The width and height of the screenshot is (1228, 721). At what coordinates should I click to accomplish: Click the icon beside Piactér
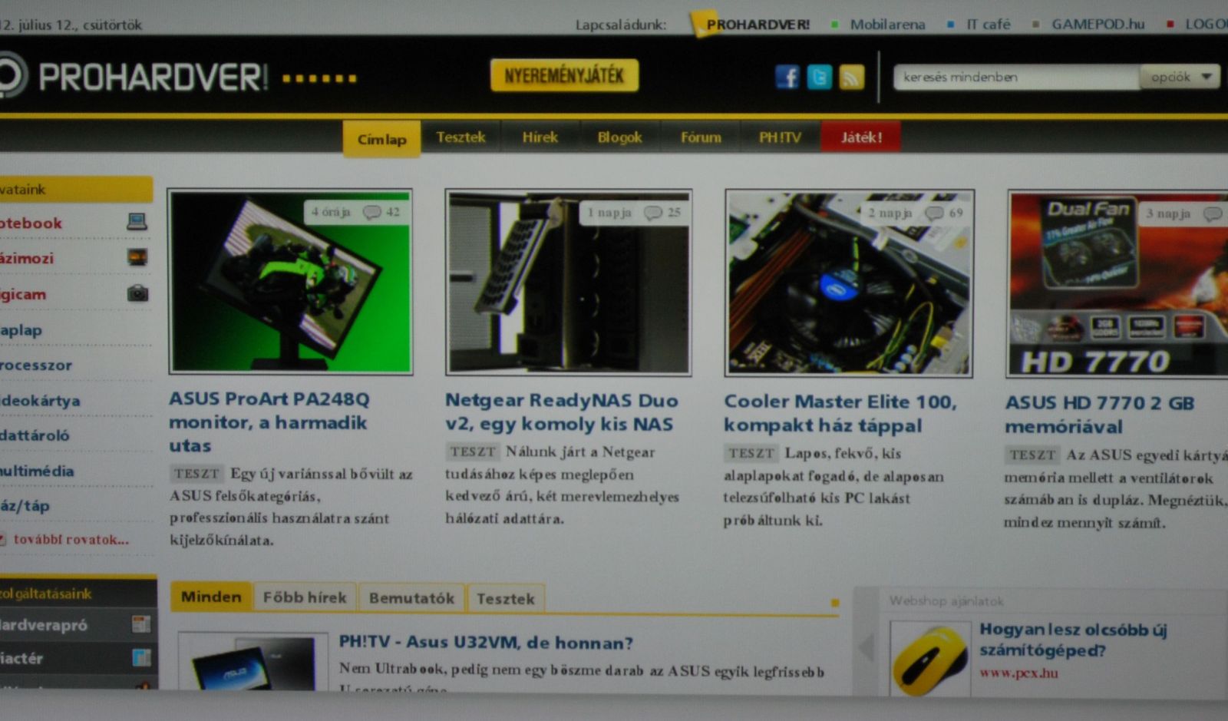141,658
